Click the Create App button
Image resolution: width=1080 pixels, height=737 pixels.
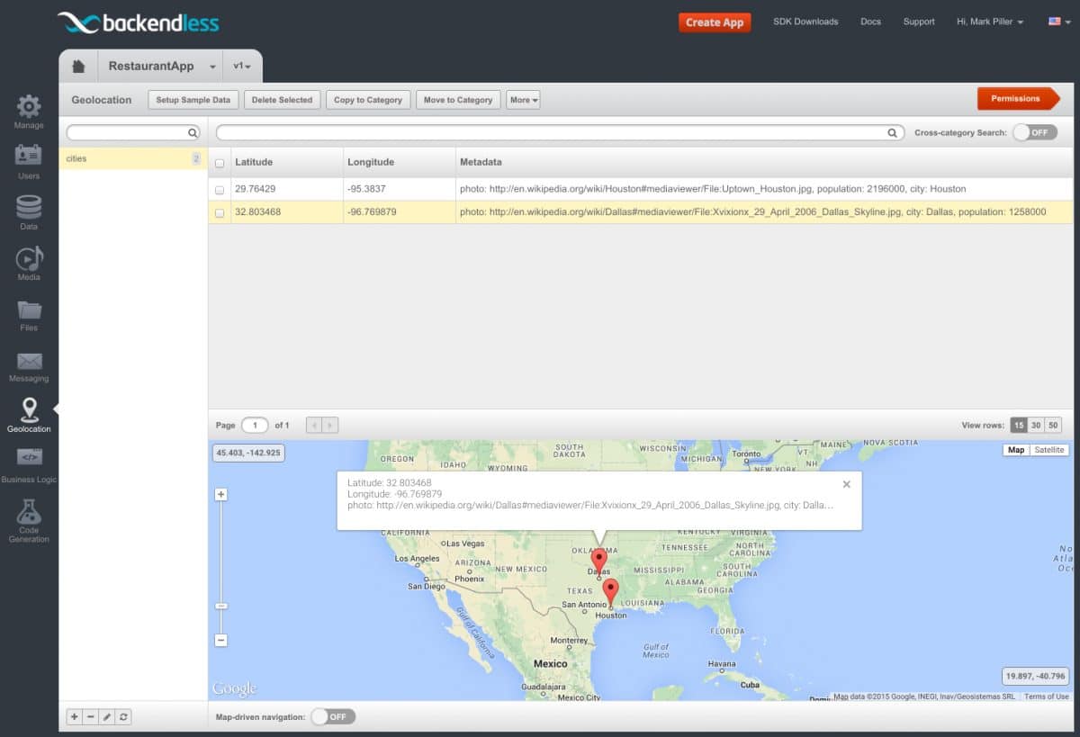(x=715, y=22)
